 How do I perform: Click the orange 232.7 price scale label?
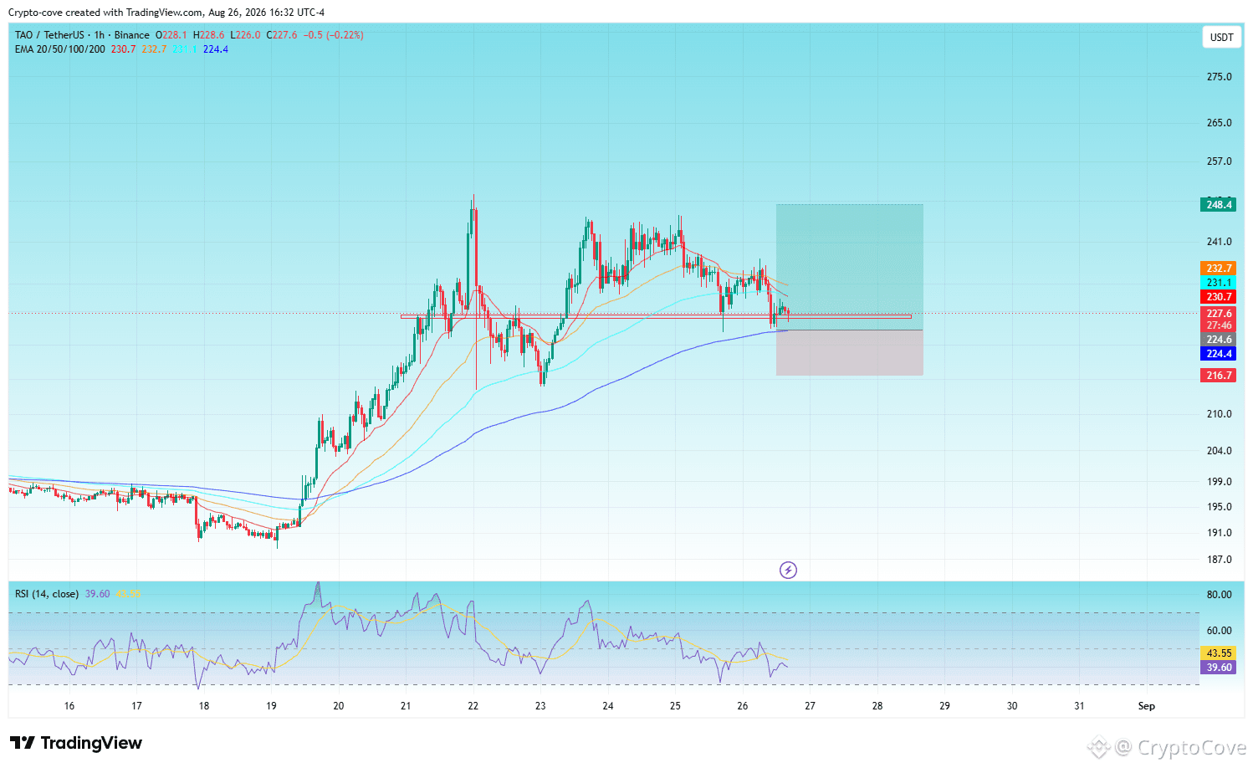[1219, 269]
